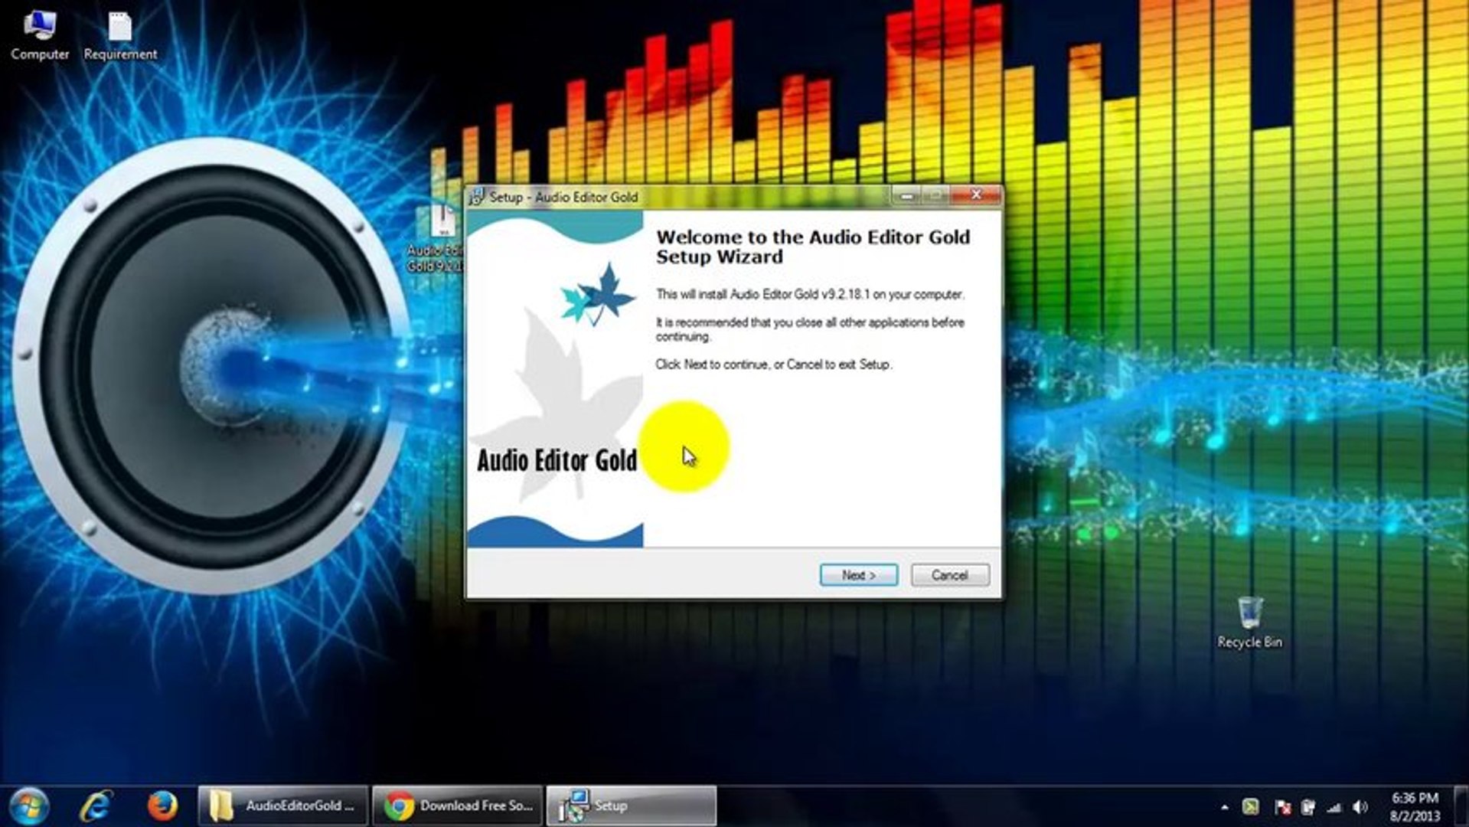Click the green square tray icon

click(x=1251, y=807)
